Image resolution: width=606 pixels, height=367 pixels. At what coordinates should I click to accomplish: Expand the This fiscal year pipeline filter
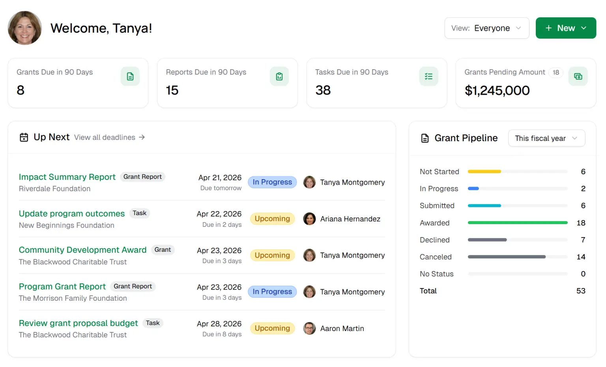546,138
